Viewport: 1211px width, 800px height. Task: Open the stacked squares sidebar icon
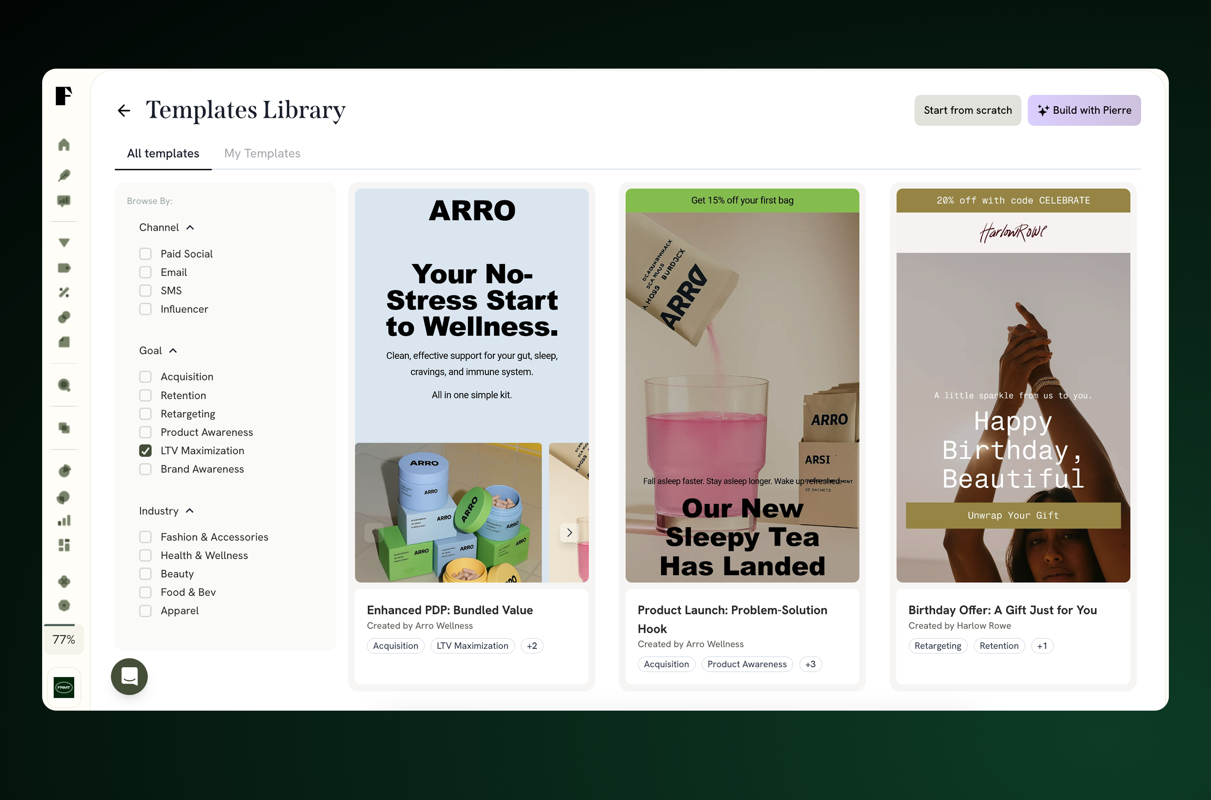(64, 428)
